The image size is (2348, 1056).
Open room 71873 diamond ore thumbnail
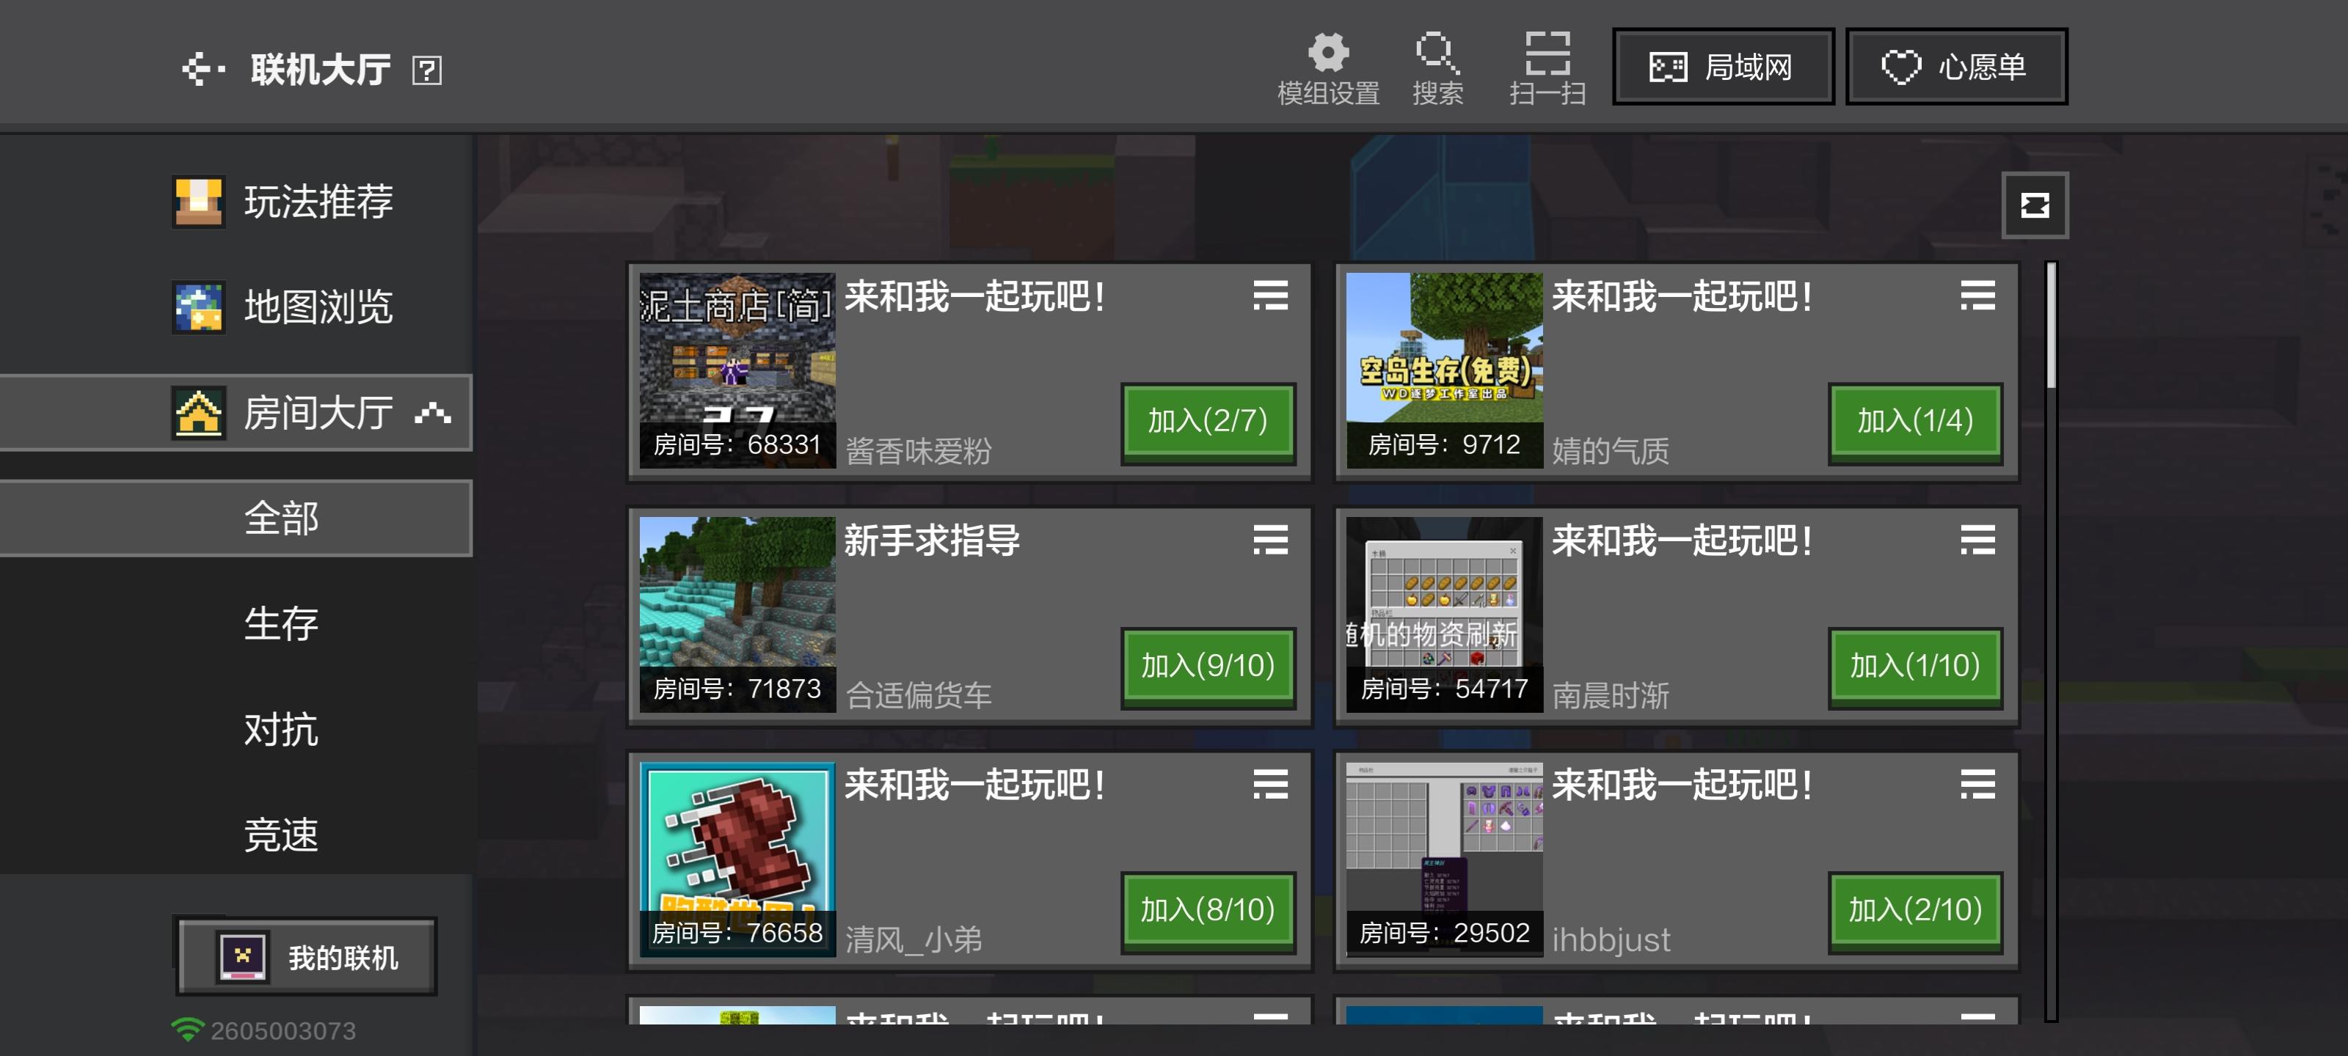click(737, 614)
